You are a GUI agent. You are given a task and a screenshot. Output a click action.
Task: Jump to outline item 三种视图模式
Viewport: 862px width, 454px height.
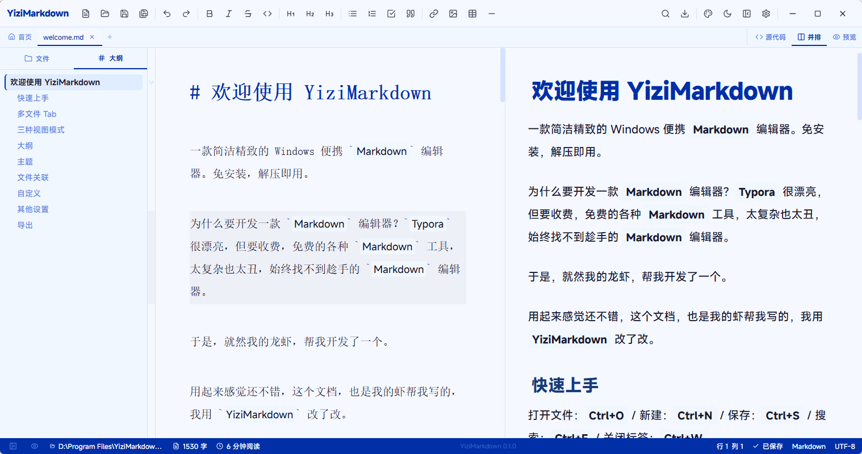pyautogui.click(x=41, y=130)
